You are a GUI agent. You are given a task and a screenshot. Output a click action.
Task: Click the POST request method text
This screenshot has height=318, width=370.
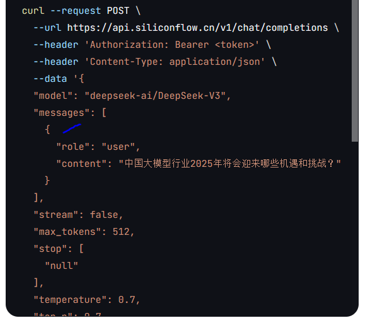pos(118,11)
